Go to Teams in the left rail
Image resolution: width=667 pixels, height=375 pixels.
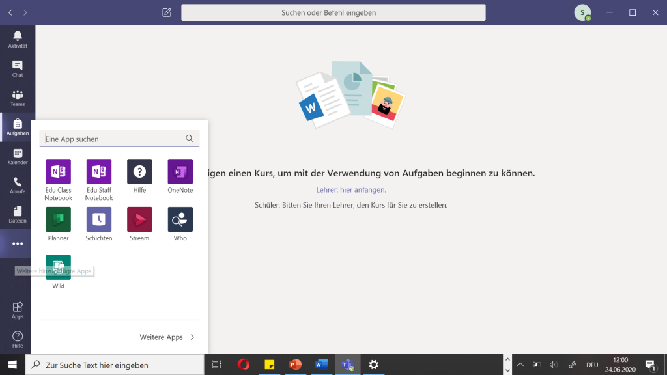pos(18,98)
